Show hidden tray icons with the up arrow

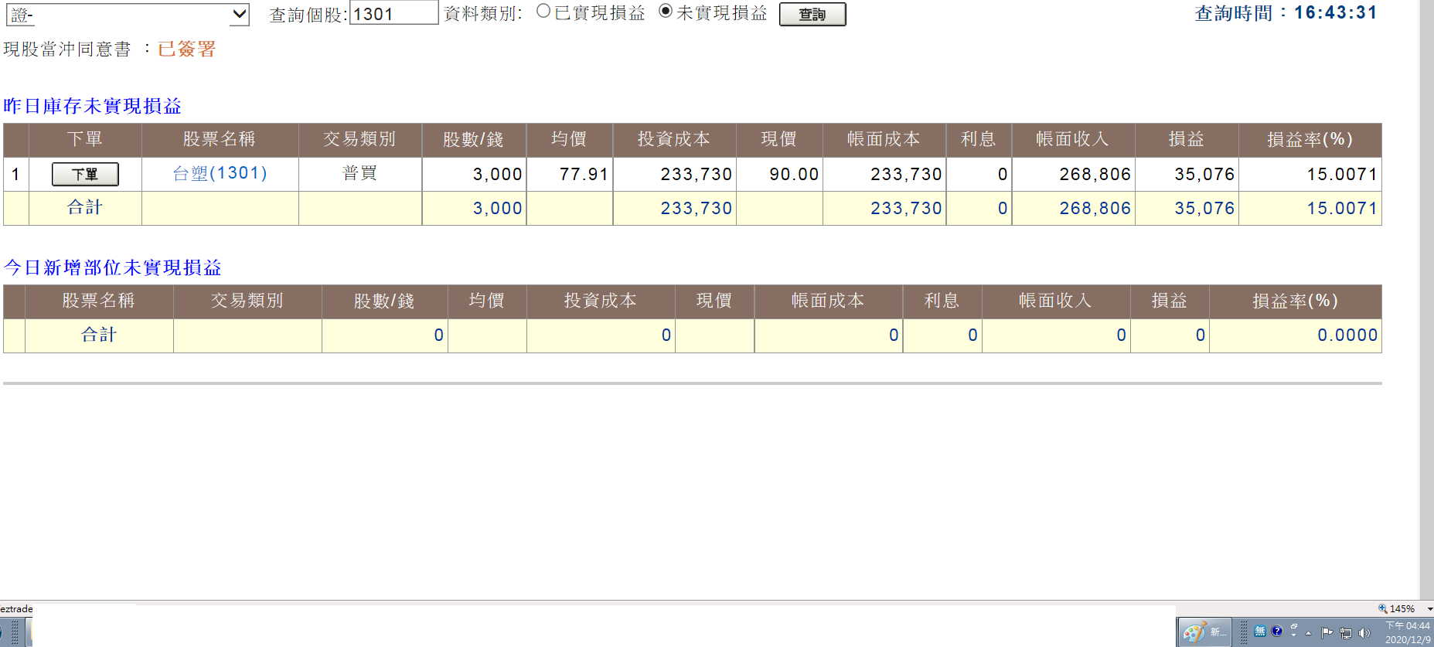pyautogui.click(x=1308, y=633)
